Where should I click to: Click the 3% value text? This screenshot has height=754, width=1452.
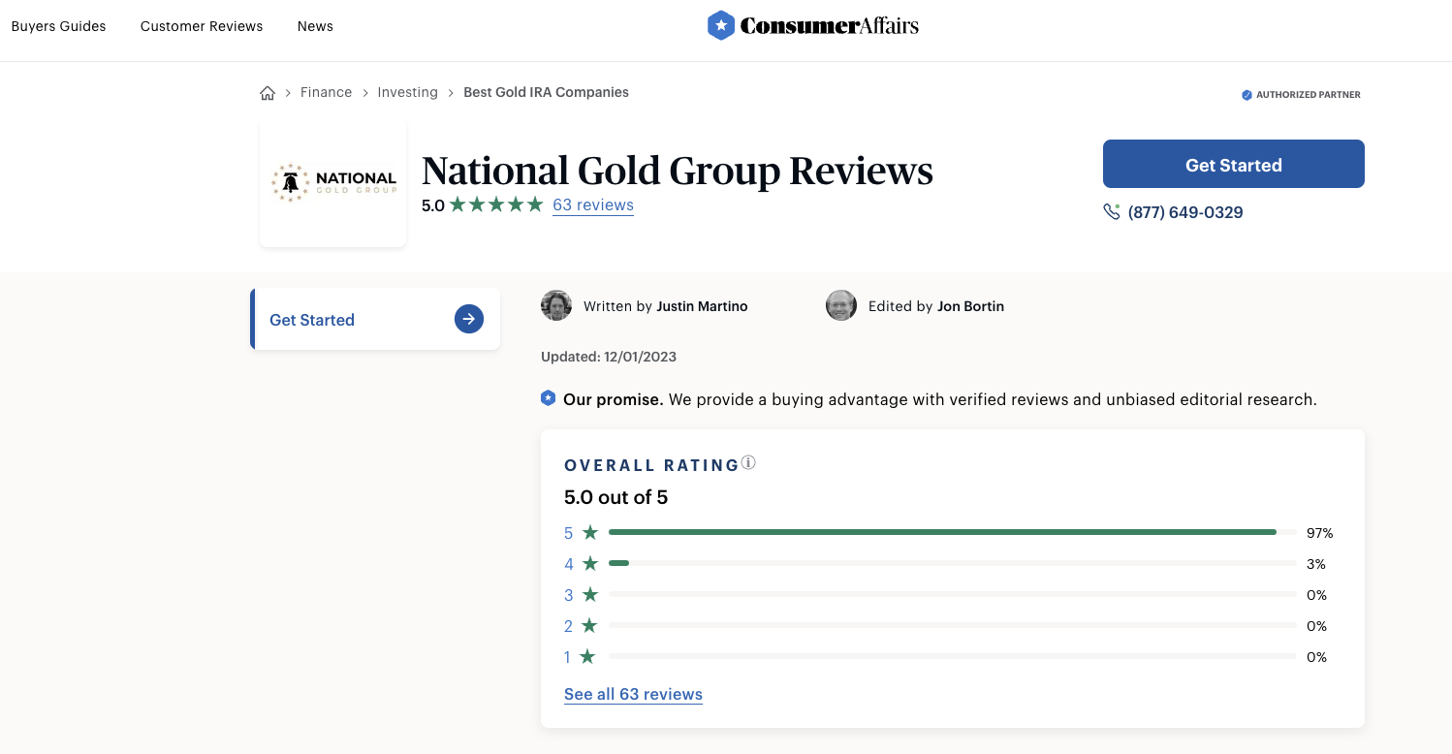click(x=1316, y=564)
